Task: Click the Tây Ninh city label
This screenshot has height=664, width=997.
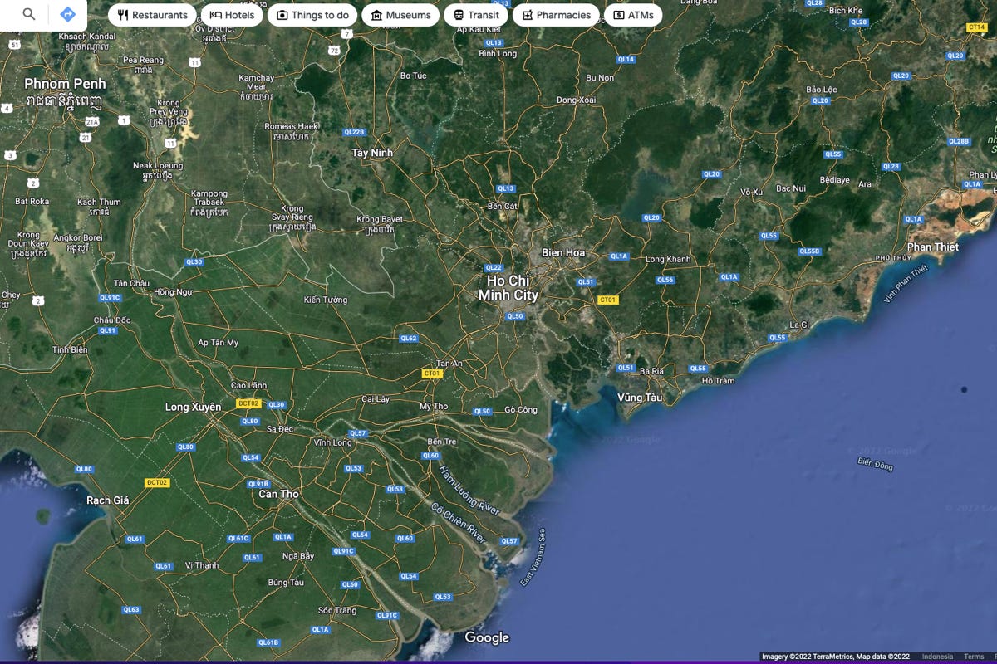Action: [371, 153]
